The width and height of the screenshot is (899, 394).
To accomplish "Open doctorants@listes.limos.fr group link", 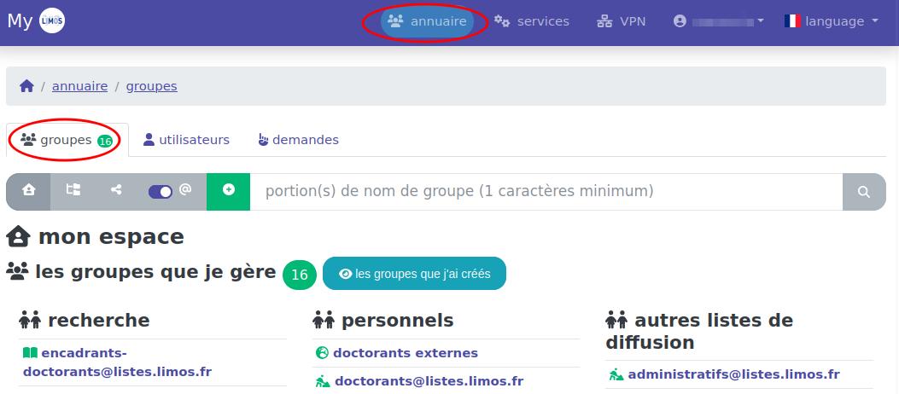I will coord(429,381).
